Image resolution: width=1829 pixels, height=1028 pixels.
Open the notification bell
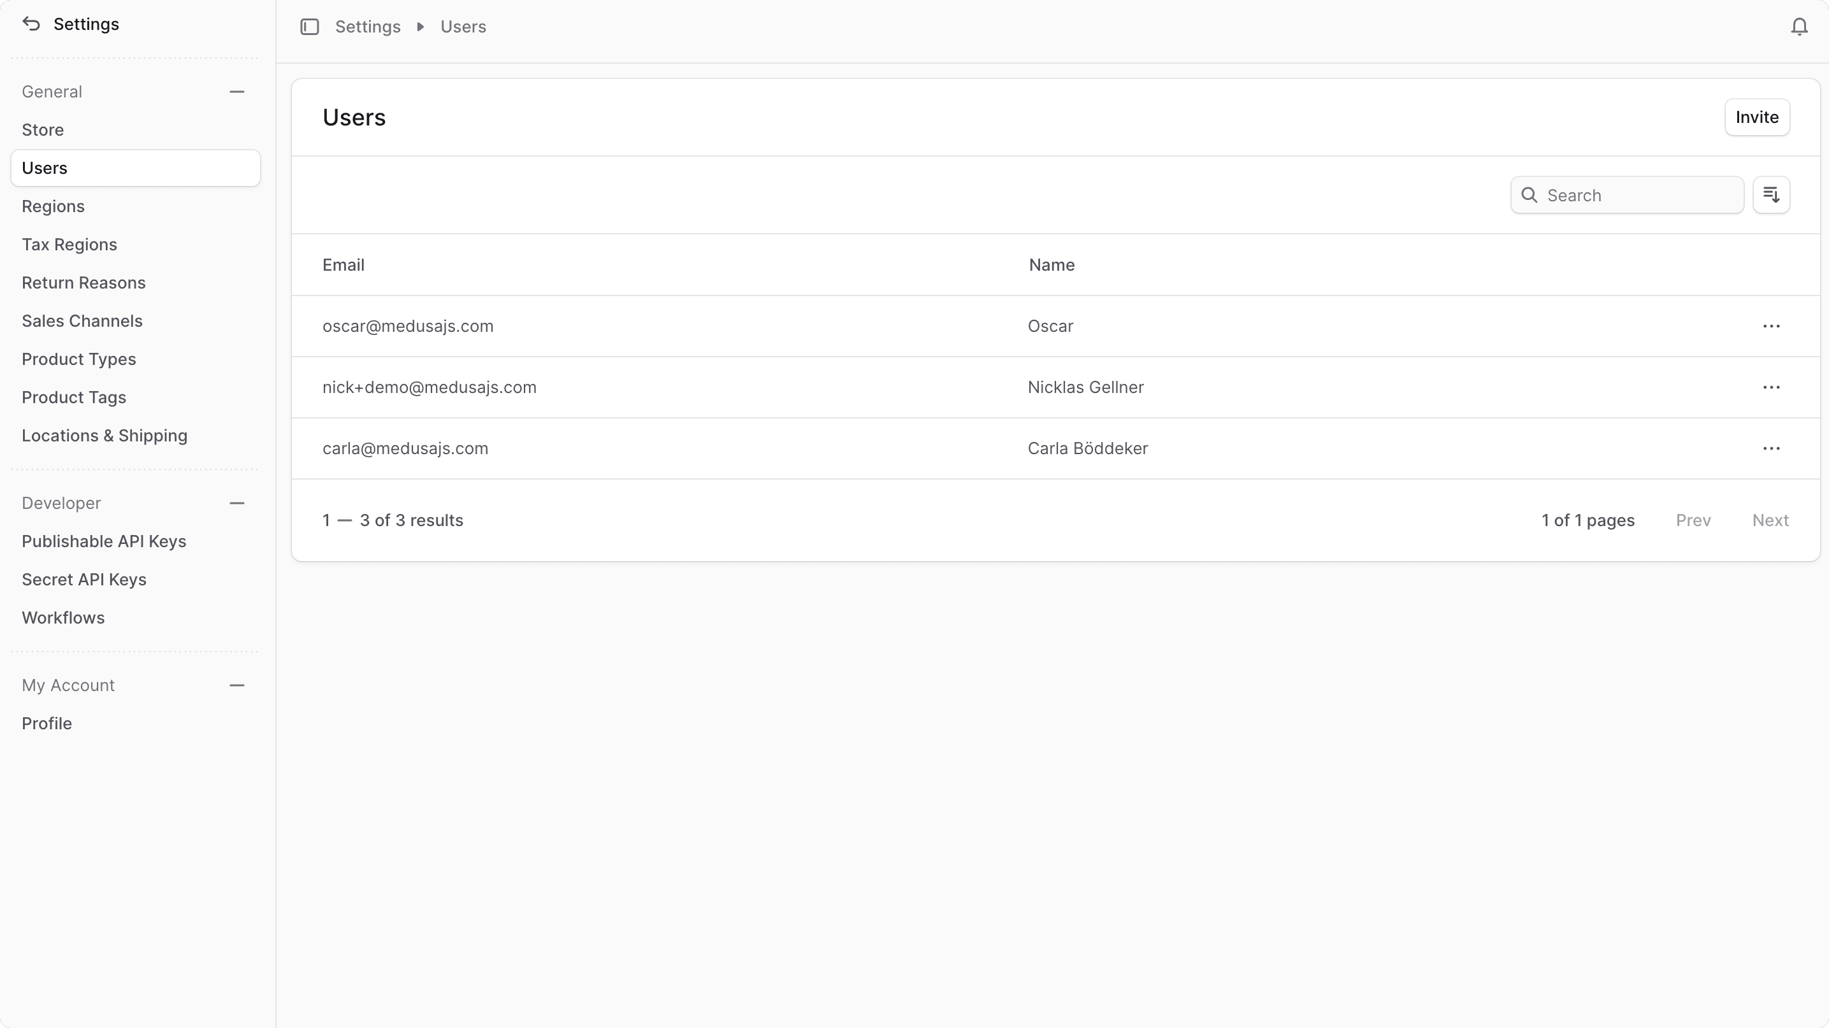click(x=1799, y=26)
